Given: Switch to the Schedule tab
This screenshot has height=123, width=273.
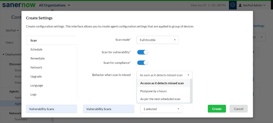Looking at the screenshot, I should (36, 50).
